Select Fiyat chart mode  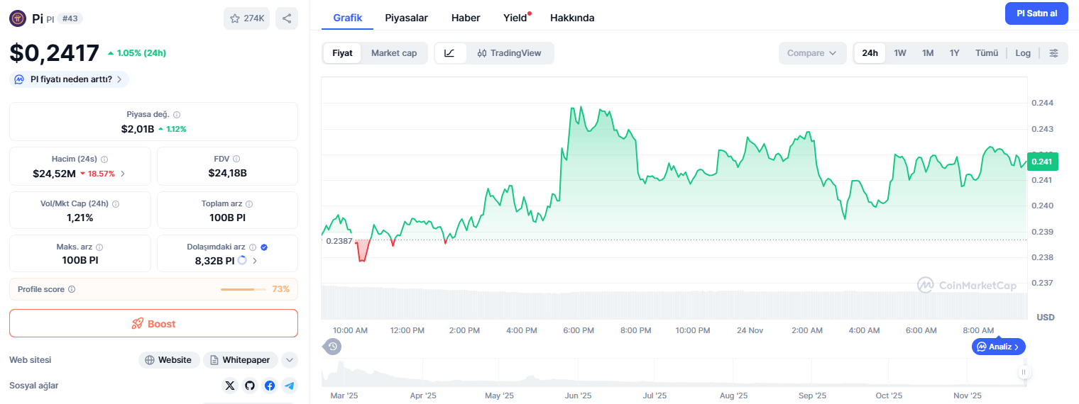[342, 53]
